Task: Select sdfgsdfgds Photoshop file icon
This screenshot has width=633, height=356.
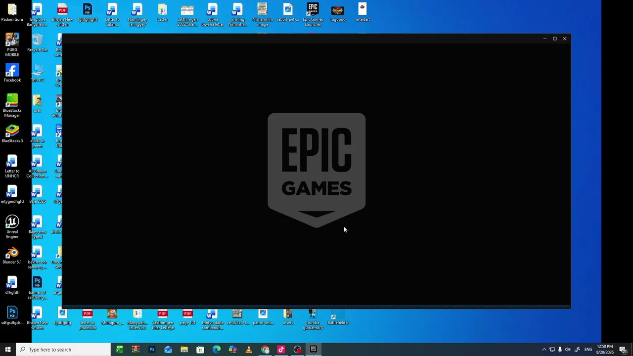Action: [x=12, y=316]
